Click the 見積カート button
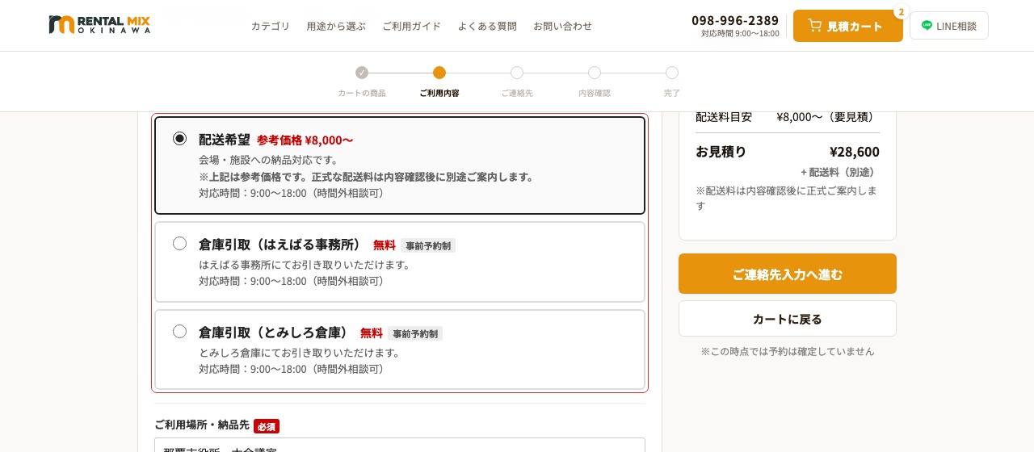The height and width of the screenshot is (452, 1034). click(848, 26)
